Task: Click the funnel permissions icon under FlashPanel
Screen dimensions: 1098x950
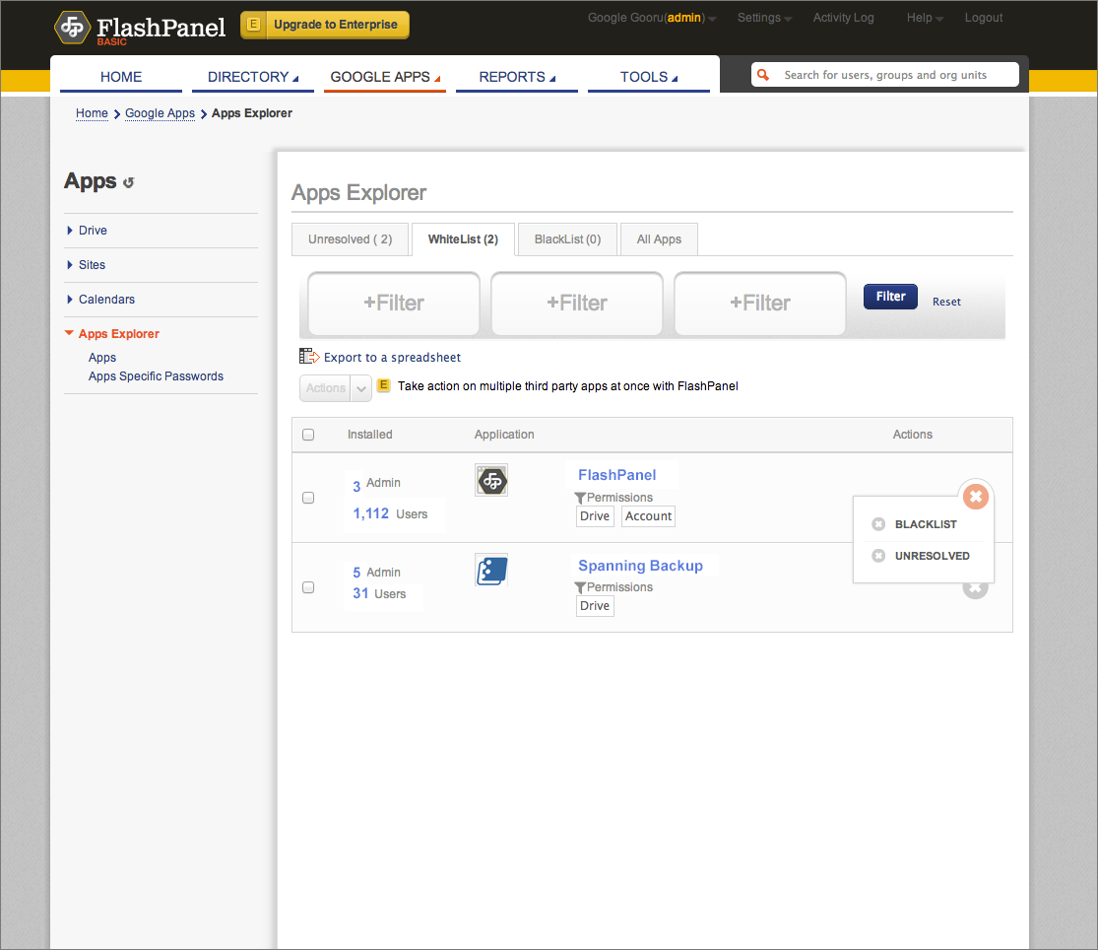Action: (580, 498)
